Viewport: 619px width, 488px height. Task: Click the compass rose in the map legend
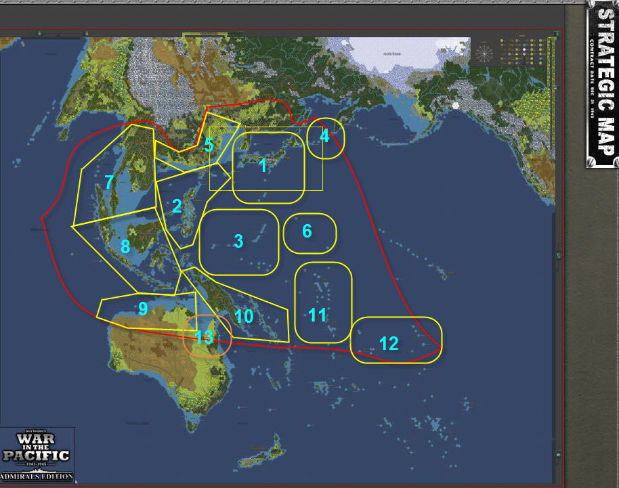pos(484,54)
